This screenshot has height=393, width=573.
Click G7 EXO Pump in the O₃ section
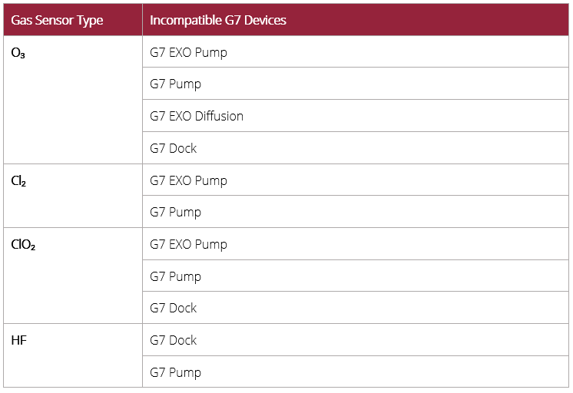[x=188, y=53]
